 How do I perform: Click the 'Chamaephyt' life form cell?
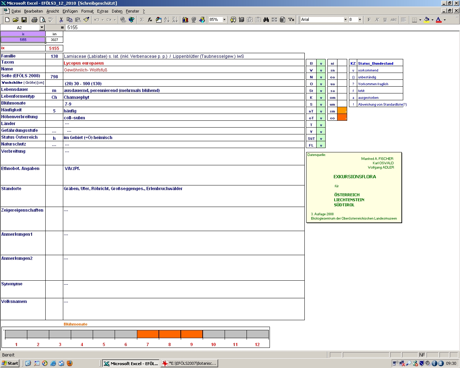click(x=184, y=97)
